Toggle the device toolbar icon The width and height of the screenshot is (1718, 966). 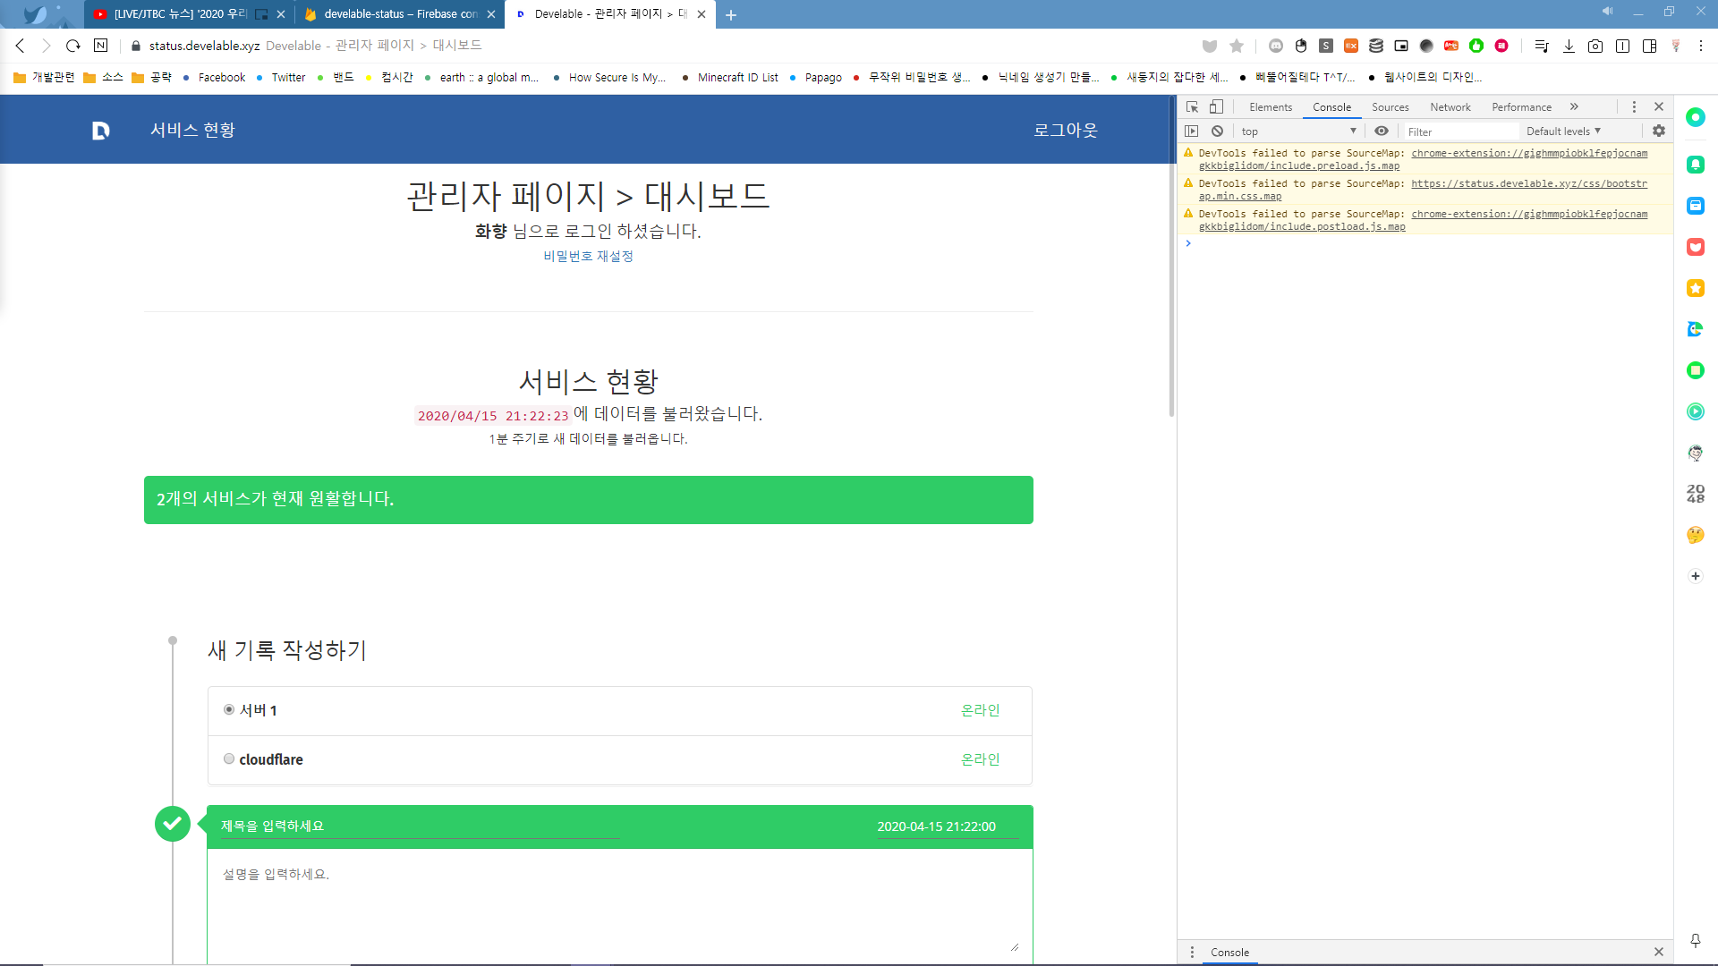(x=1216, y=107)
